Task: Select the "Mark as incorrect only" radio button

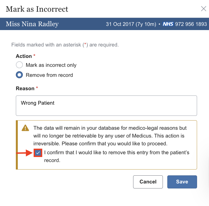Action: pos(19,65)
